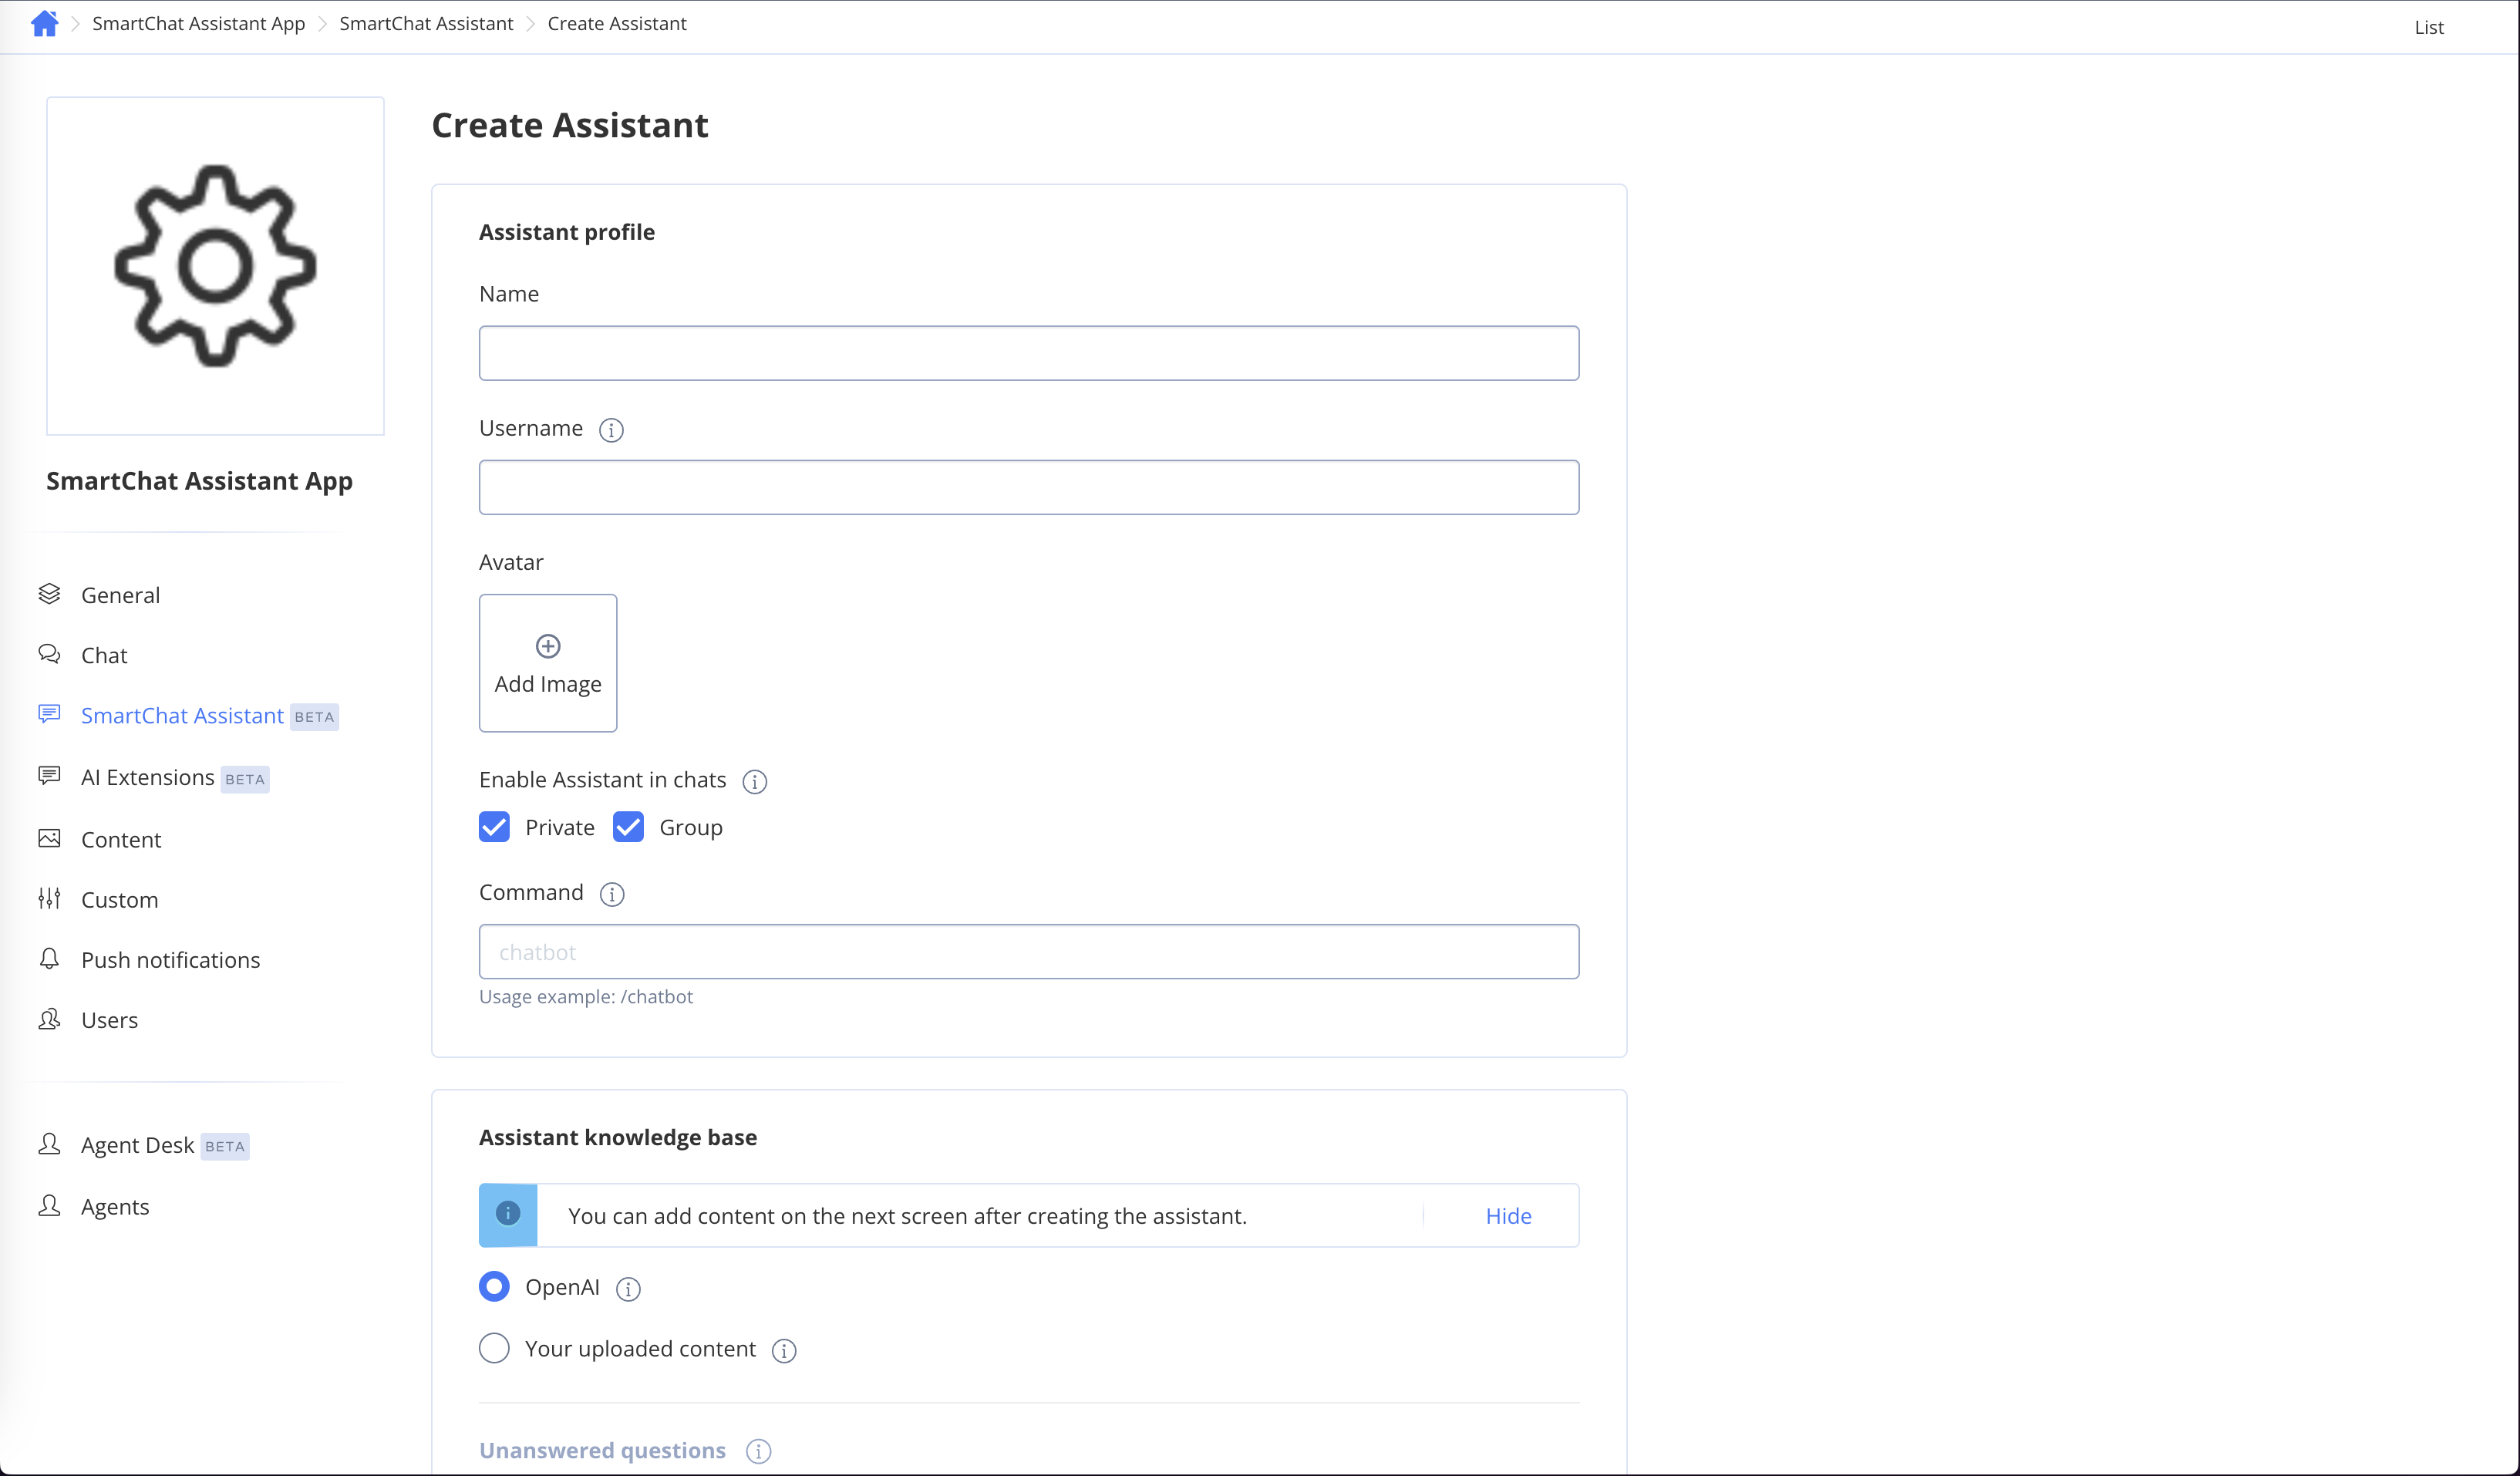Click the Name input field
Viewport: 2520px width, 1476px height.
click(1029, 353)
